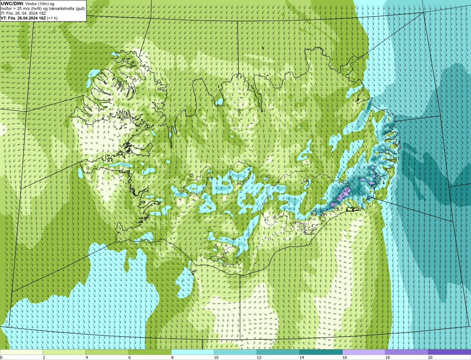
Task: Select the 10–12 m/s teal legend swatch
Action: pyautogui.click(x=235, y=352)
